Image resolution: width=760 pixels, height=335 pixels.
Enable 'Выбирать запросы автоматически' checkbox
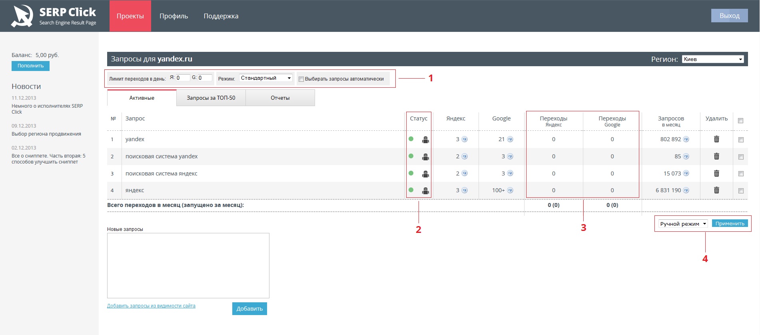301,79
